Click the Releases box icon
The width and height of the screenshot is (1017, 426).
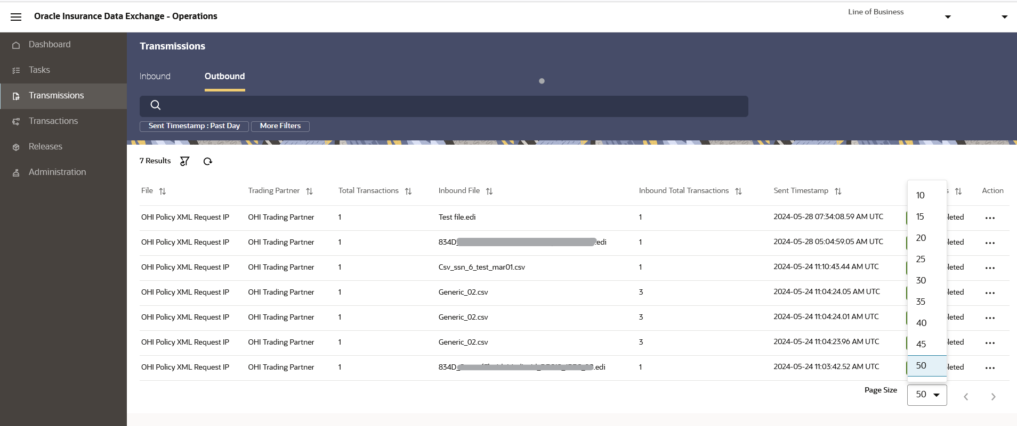click(x=16, y=147)
